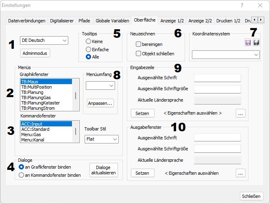Screen dimensions: 270x204
Task: Select Keine tooltips radio button
Action: pyautogui.click(x=88, y=41)
